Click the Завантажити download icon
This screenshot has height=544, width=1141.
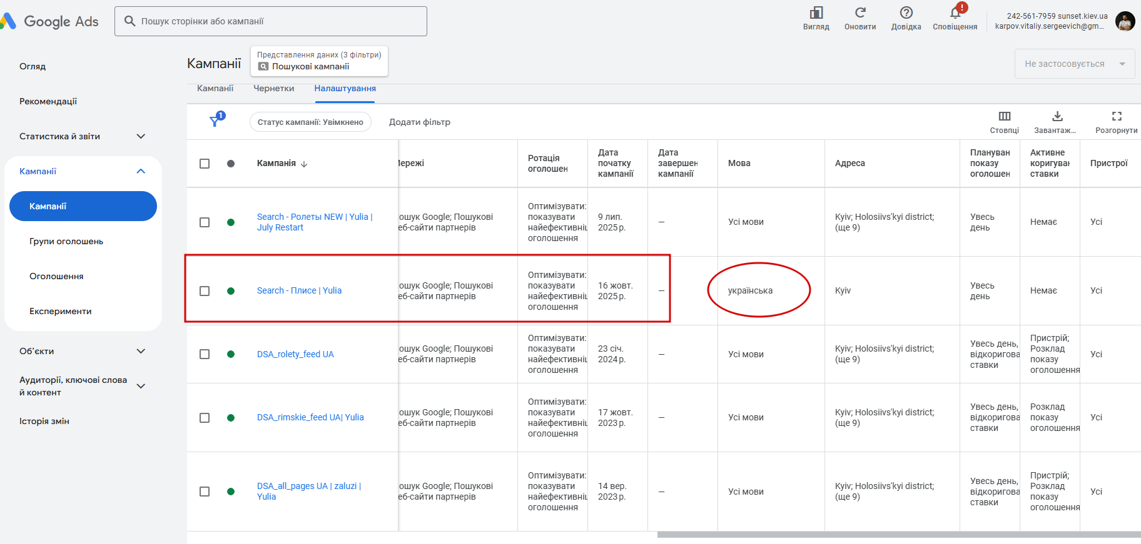[1057, 116]
